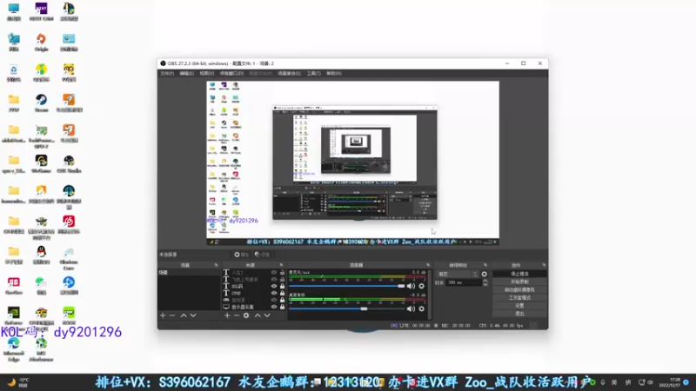The image size is (696, 391).
Task: Open the 帮助(H) menu
Action: coord(334,73)
